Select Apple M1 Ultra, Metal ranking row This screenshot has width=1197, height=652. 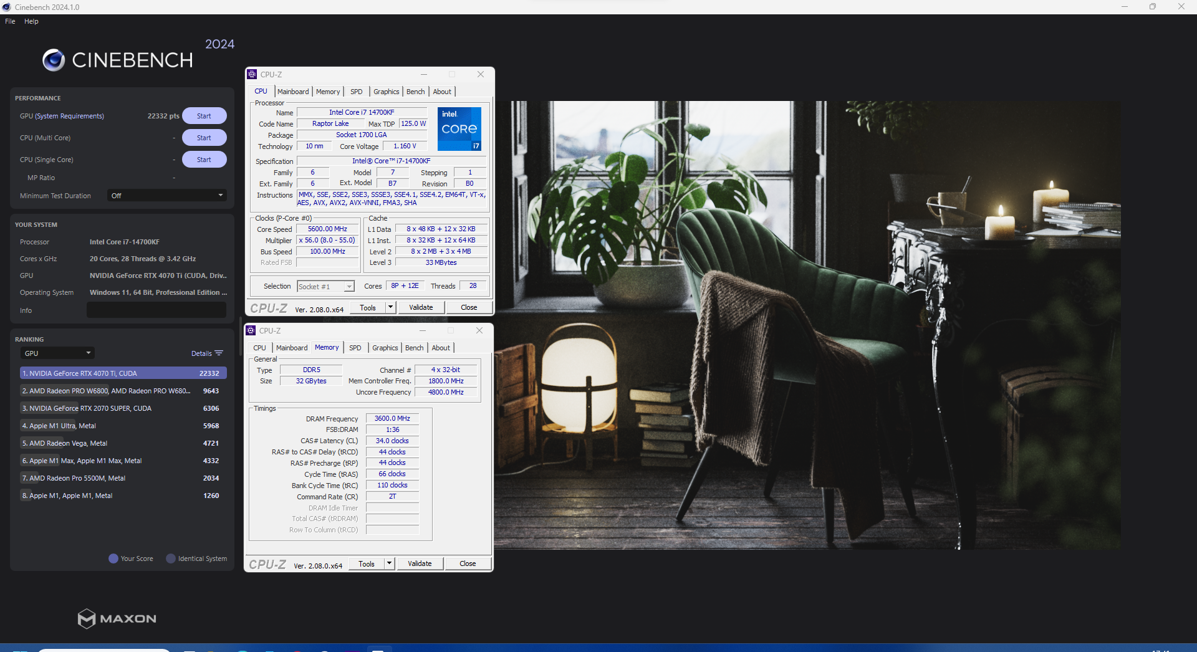[x=123, y=426]
